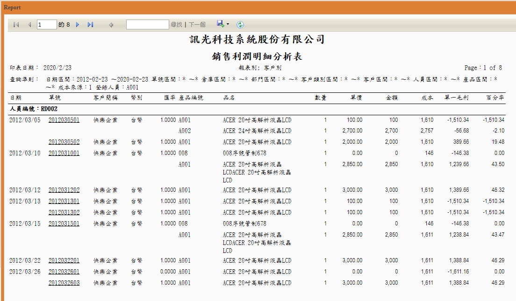Click the back to parent report arrow

point(111,25)
